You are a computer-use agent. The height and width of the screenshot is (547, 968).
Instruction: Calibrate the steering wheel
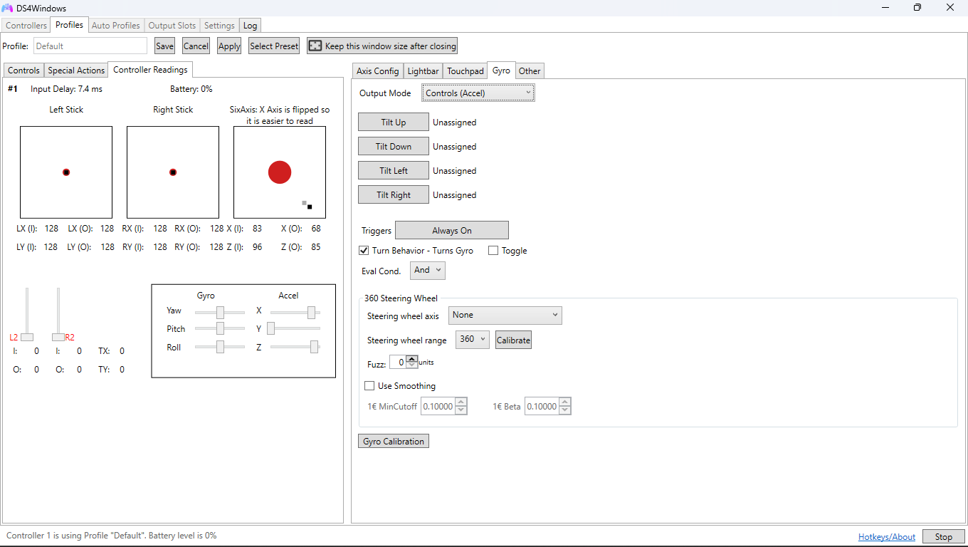(x=513, y=340)
